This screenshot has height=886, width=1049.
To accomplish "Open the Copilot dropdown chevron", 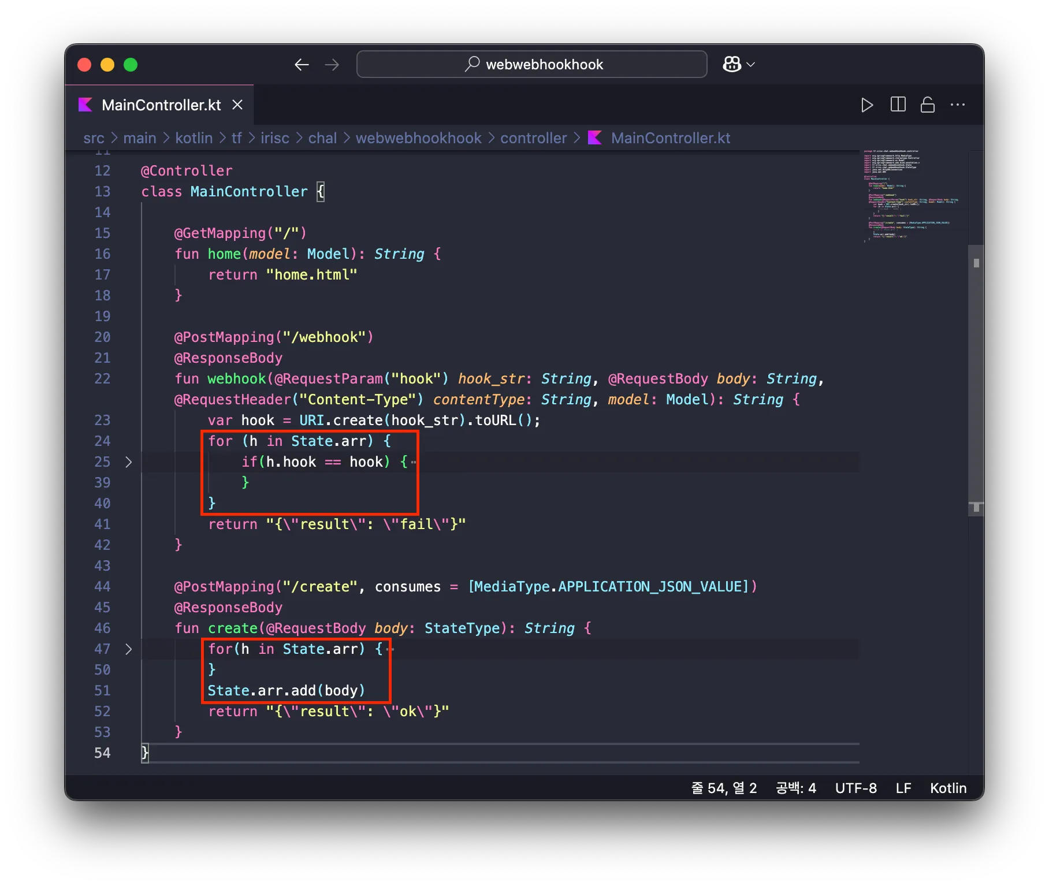I will pyautogui.click(x=751, y=65).
